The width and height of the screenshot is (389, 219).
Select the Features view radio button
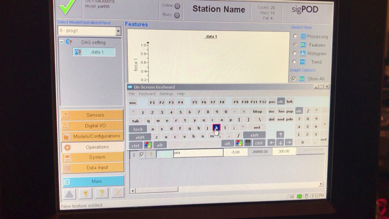(x=294, y=45)
